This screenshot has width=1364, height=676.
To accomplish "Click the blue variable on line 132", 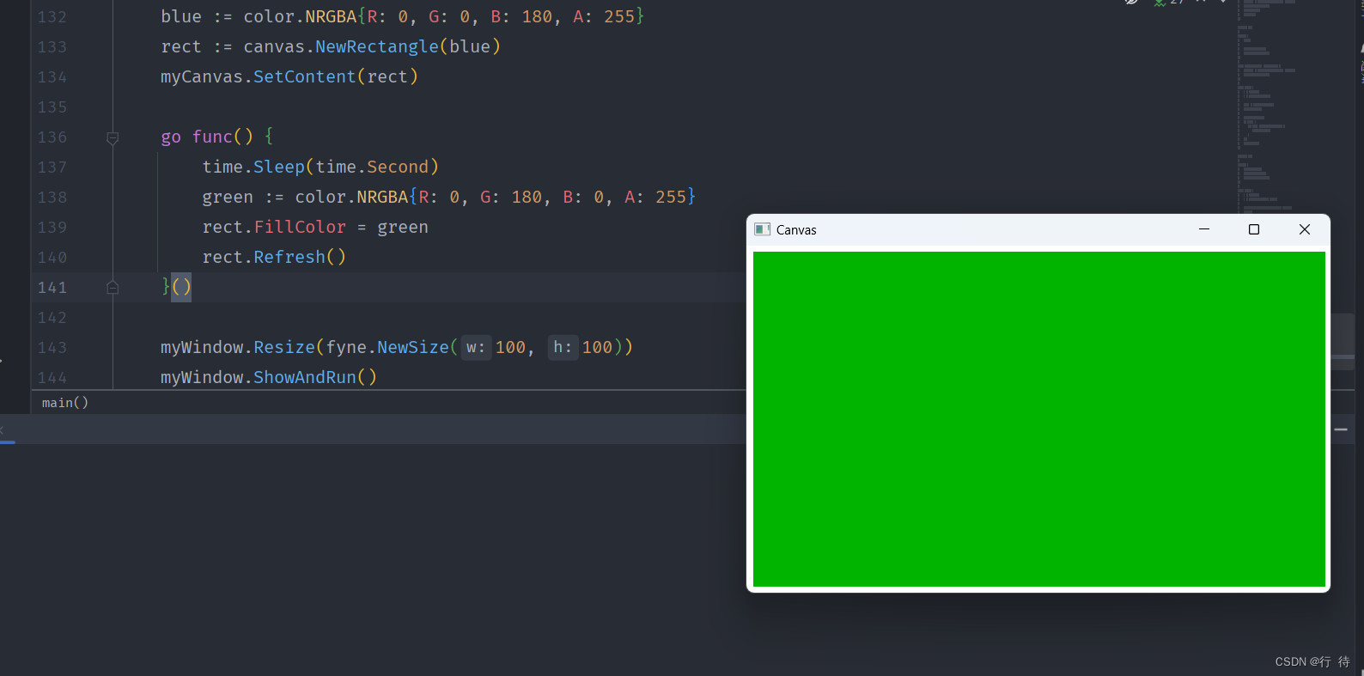I will [181, 16].
